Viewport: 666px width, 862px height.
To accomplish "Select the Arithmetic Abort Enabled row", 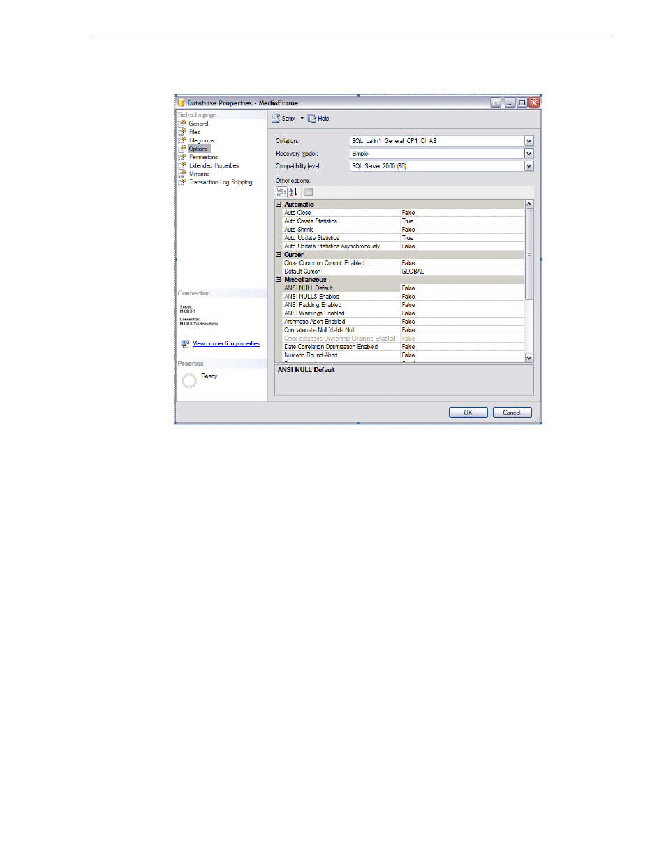I will 404,322.
